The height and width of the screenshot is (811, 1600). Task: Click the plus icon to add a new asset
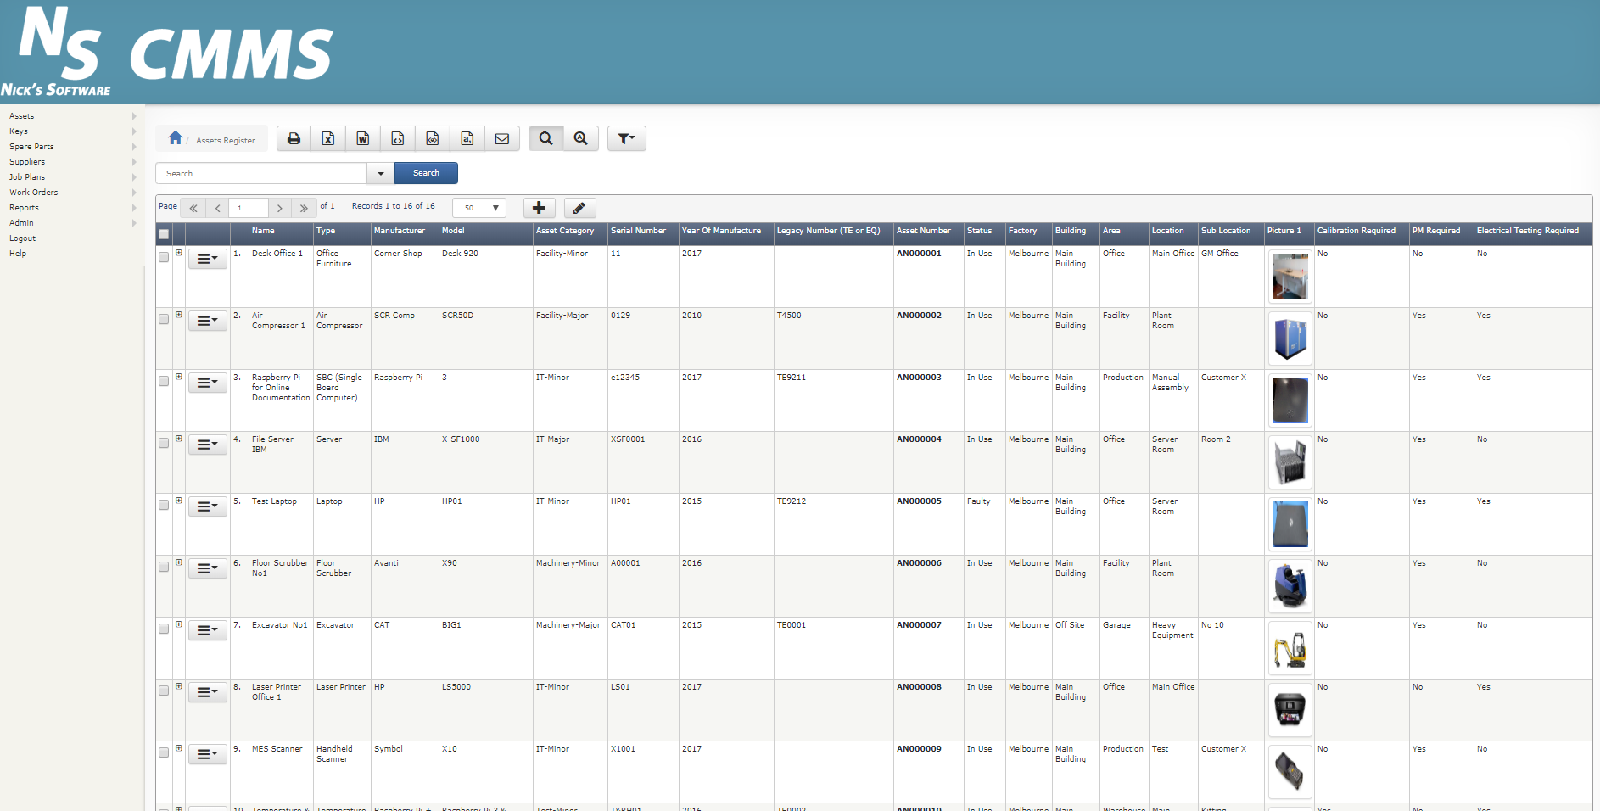540,208
